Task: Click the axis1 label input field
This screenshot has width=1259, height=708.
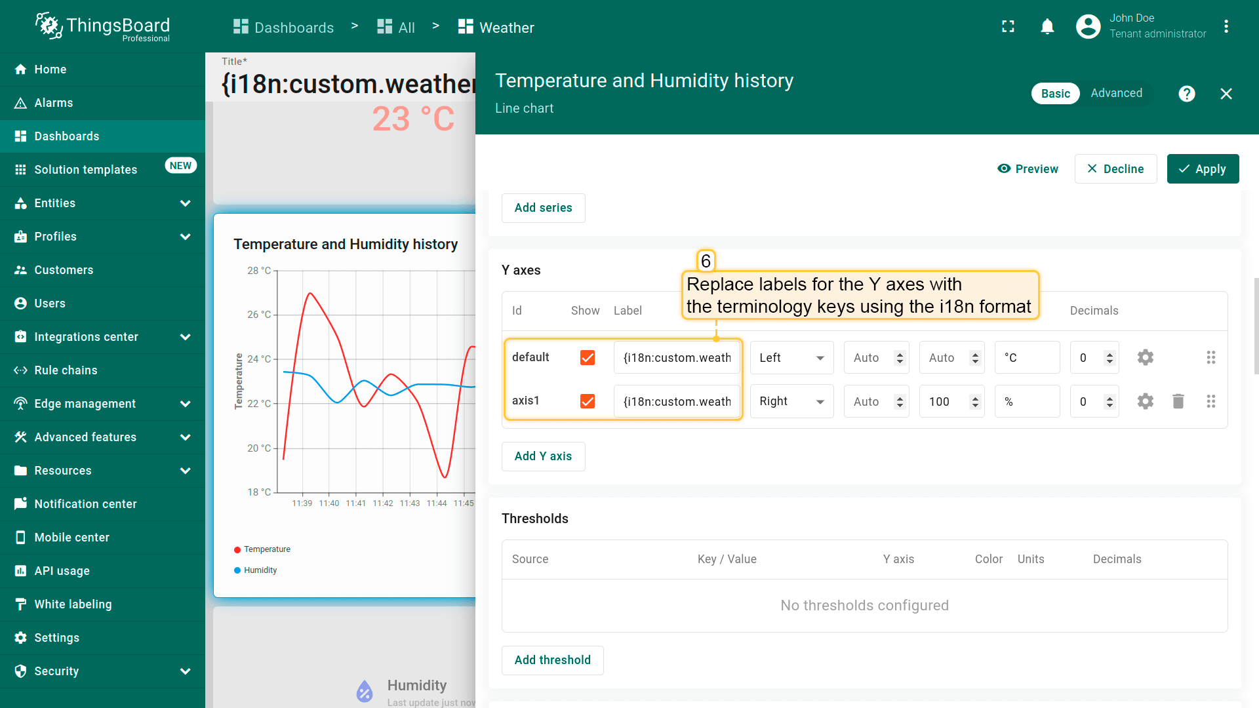Action: 677,401
